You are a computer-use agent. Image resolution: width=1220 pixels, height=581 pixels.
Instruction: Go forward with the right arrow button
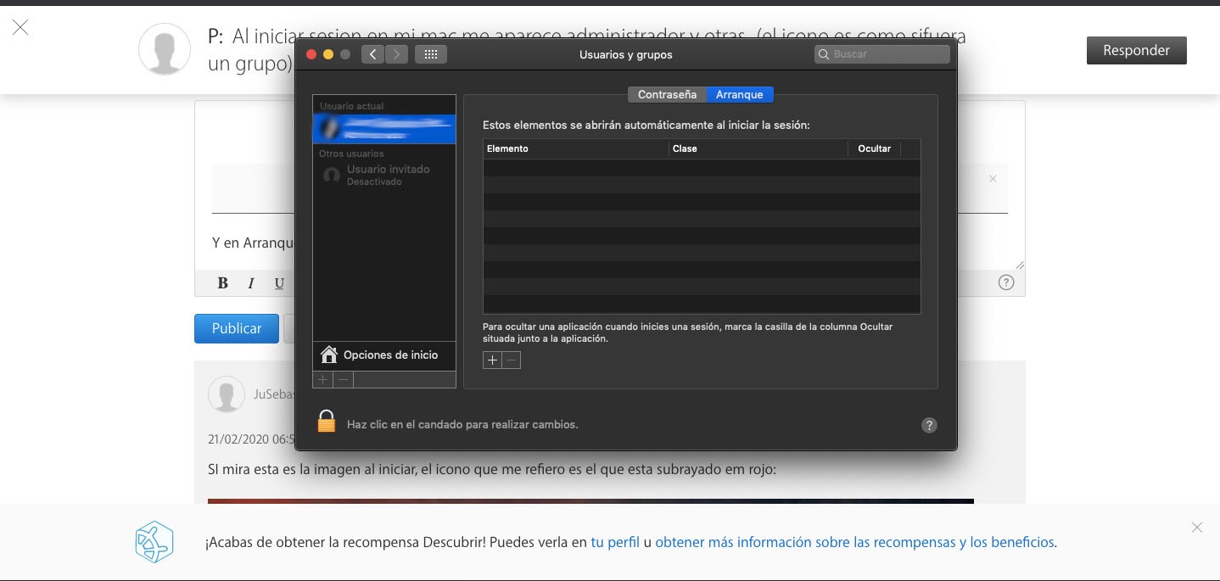coord(396,54)
